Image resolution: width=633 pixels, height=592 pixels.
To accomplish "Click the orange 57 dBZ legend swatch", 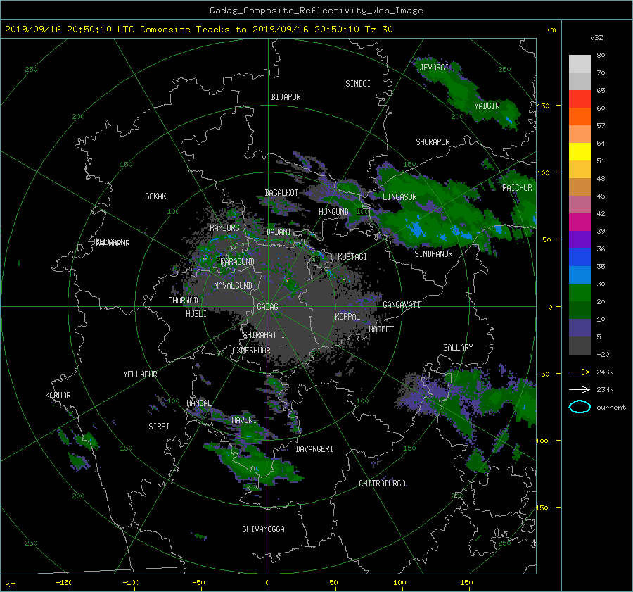I will 580,116.
